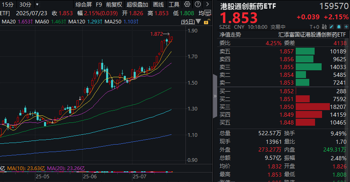Switch to the 30分 period tab

(x=25, y=5)
